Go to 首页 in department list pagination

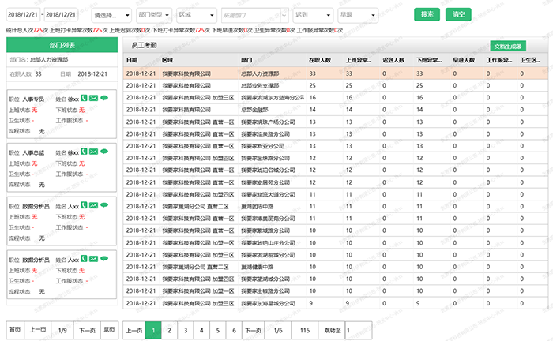tap(15, 330)
